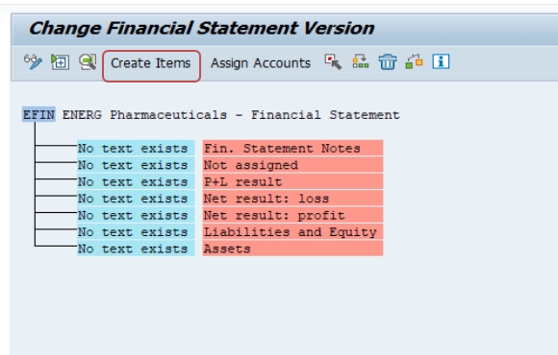Image resolution: width=558 pixels, height=355 pixels.
Task: Click the find/search monitor icon
Action: 88,62
